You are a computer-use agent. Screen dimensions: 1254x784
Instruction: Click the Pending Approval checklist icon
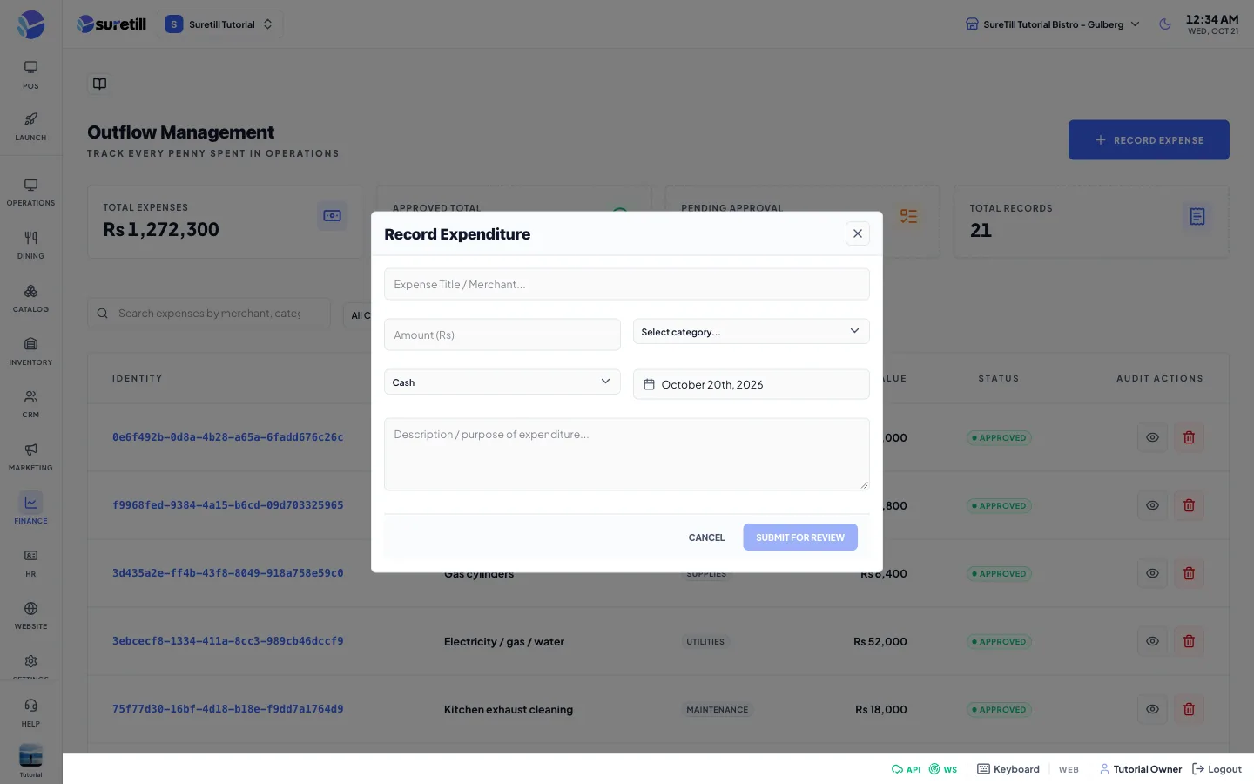pos(909,216)
